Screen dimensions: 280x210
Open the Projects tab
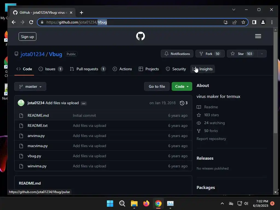[x=149, y=69]
